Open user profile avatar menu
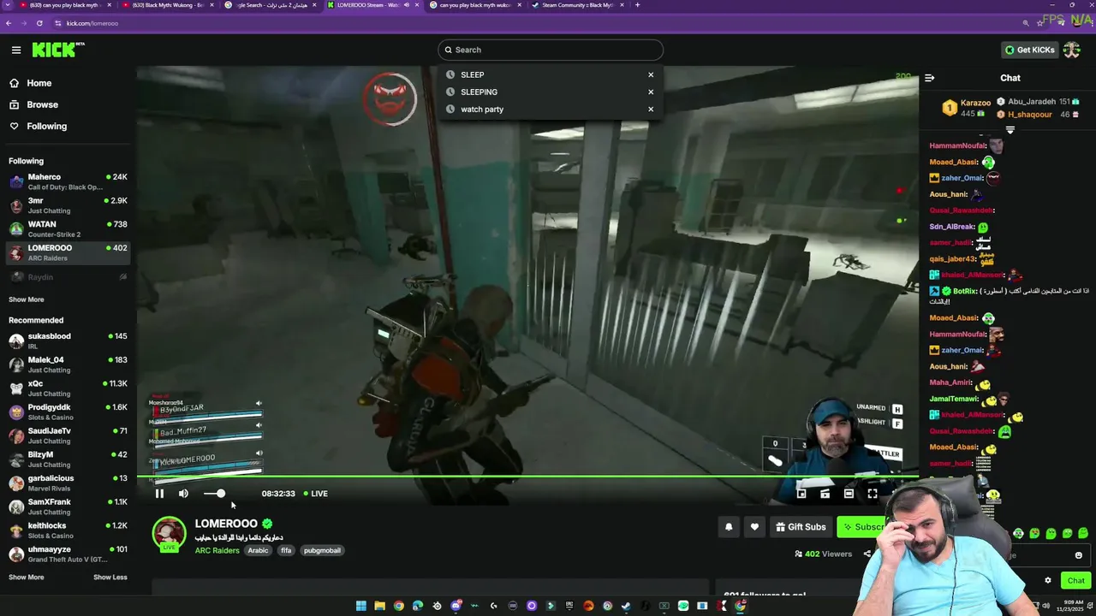 (x=1072, y=50)
